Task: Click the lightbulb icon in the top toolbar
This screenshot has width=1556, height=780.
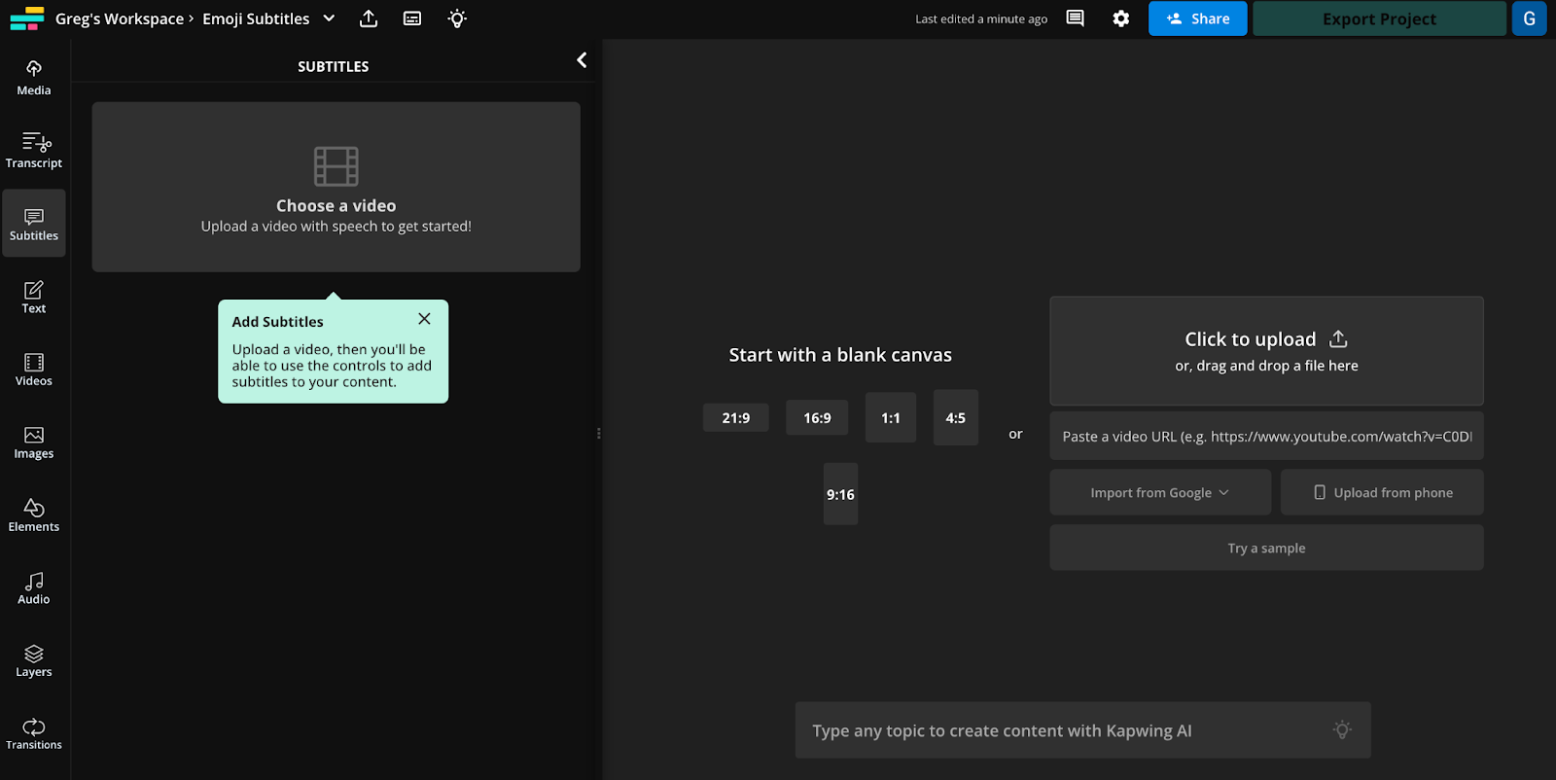Action: [457, 18]
